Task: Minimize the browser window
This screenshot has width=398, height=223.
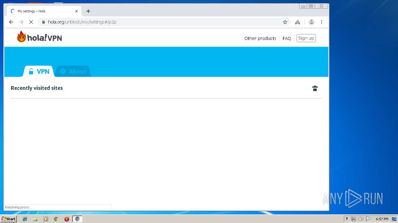Action: coord(303,6)
